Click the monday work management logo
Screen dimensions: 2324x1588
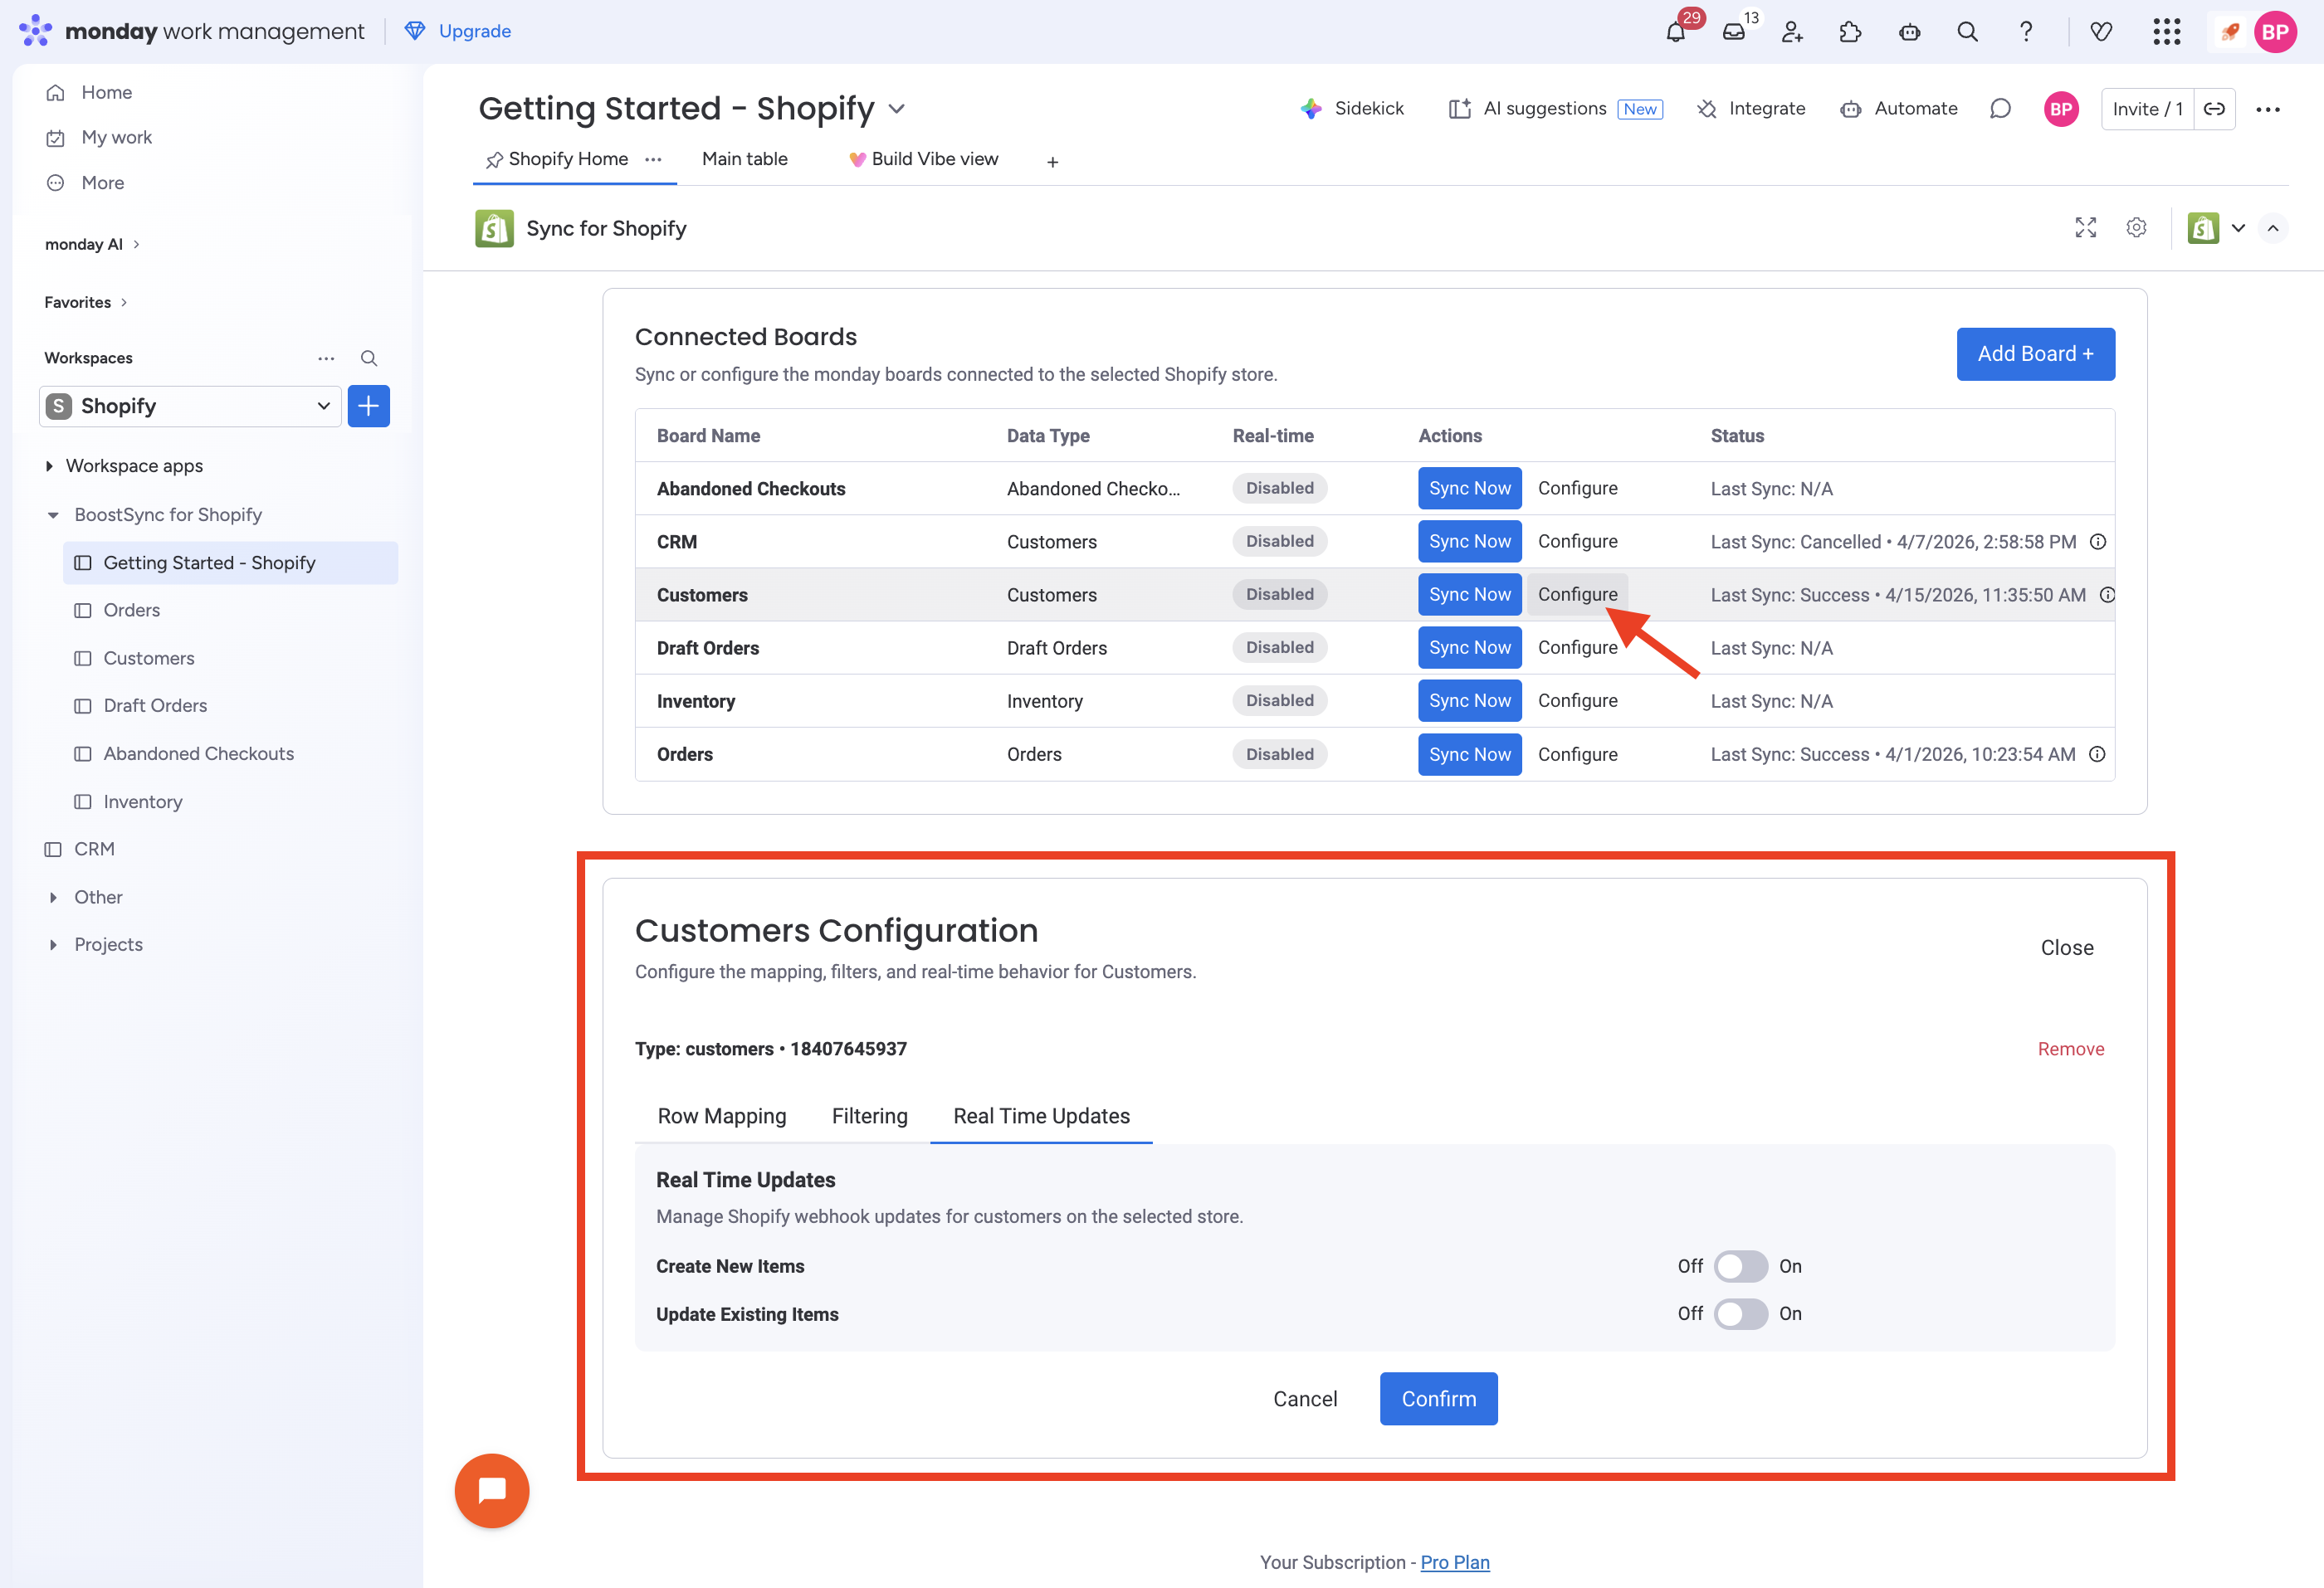point(192,31)
